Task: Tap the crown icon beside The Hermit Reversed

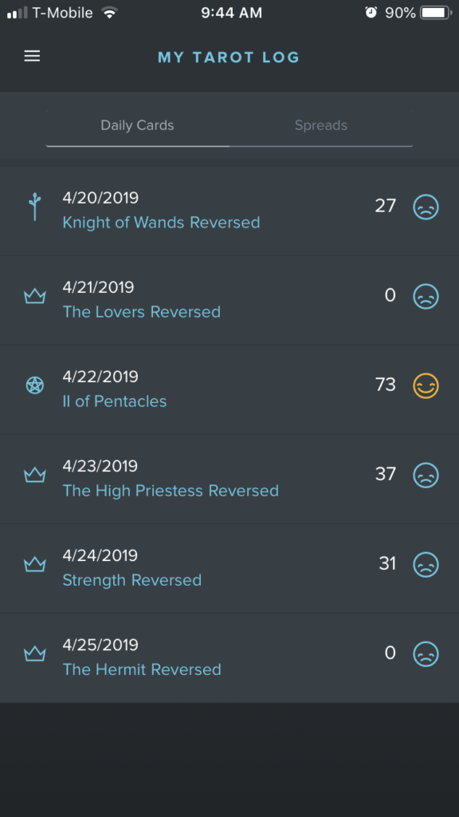Action: pos(35,653)
